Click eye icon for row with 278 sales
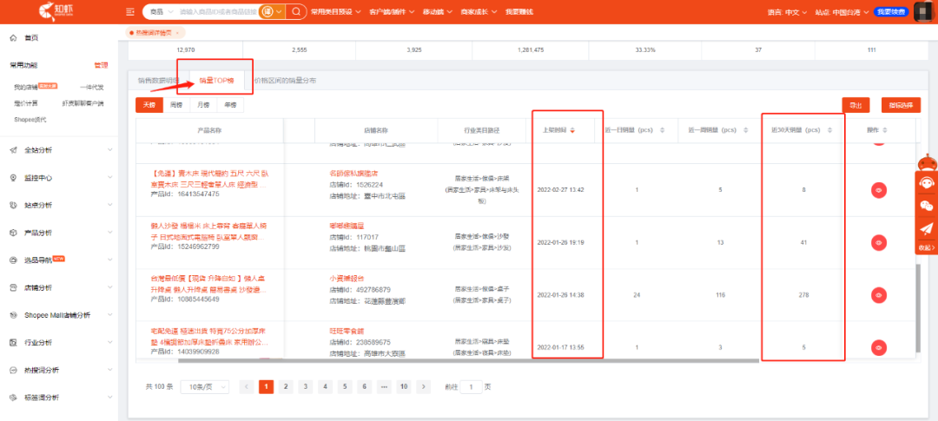Image resolution: width=938 pixels, height=421 pixels. coord(879,295)
